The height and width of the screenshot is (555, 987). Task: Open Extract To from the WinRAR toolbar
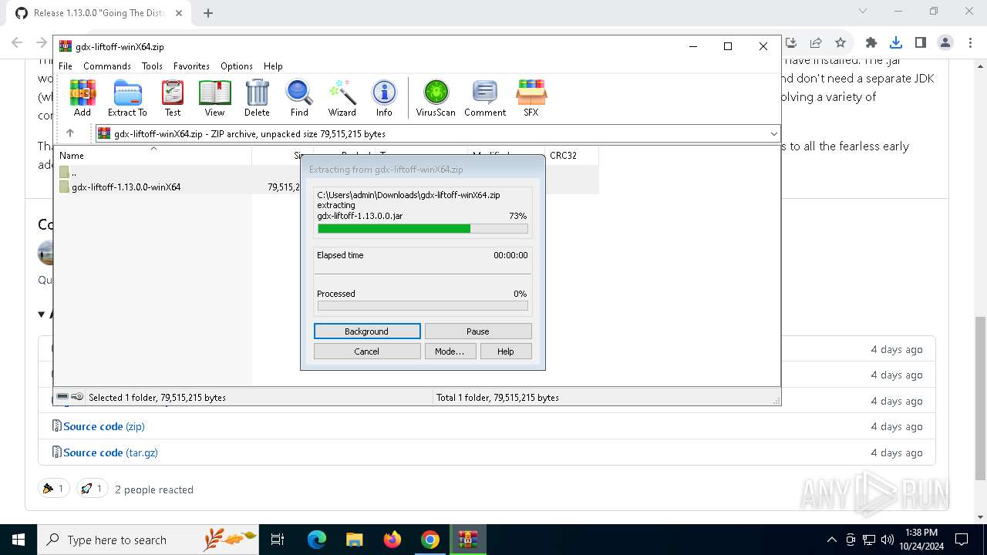pyautogui.click(x=127, y=98)
